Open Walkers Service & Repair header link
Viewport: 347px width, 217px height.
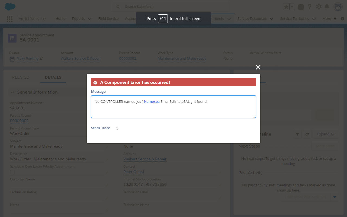coord(81,59)
